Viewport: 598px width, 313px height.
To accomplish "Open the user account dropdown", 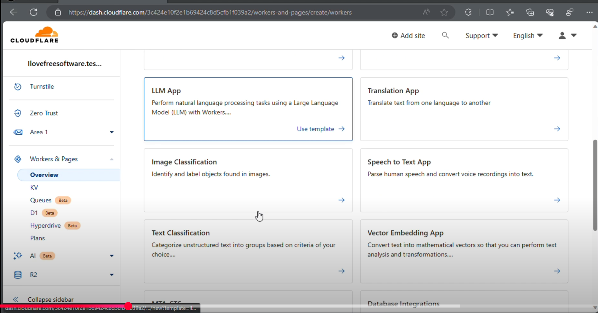I will pos(567,36).
